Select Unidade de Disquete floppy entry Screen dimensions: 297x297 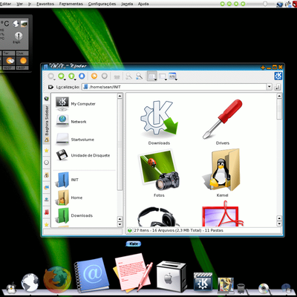coord(82,155)
